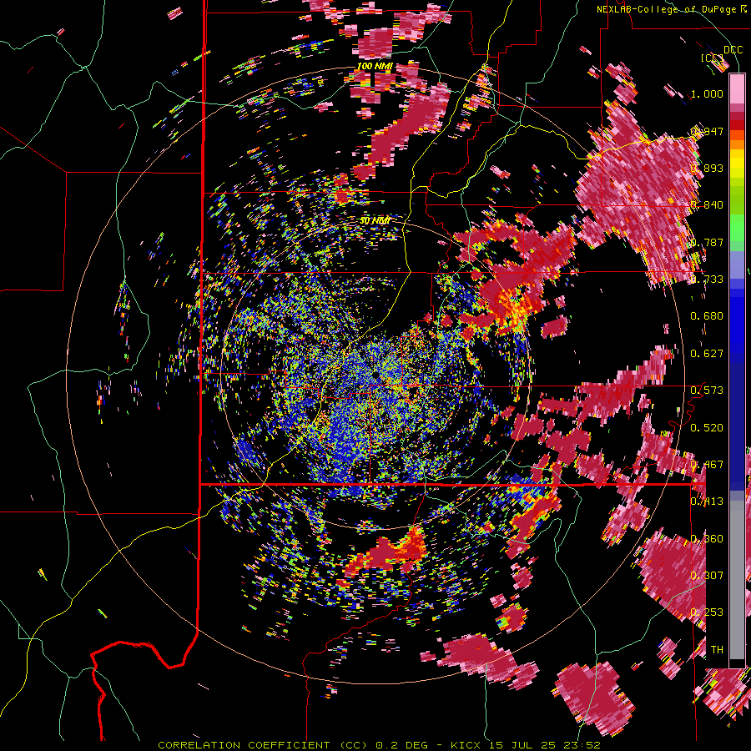Select the 0.360 scale value

tap(707, 539)
